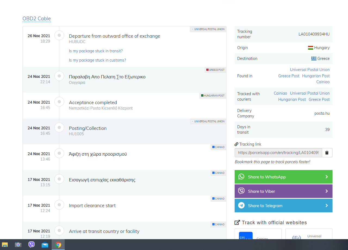Open Cainiao official website card

coord(258,234)
